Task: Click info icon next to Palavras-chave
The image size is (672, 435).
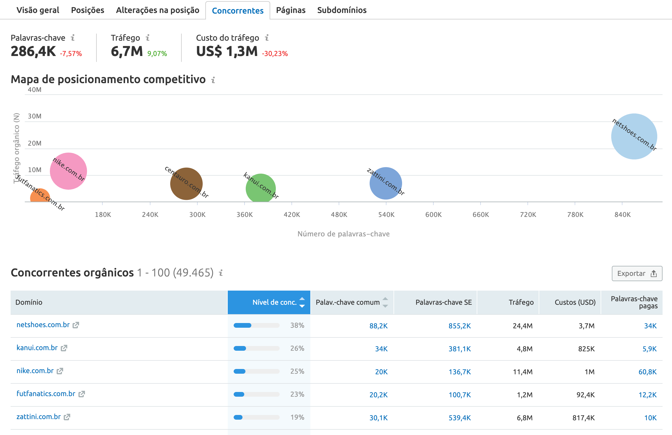Action: [x=73, y=38]
